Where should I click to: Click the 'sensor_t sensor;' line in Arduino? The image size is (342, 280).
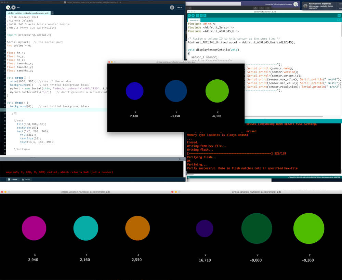click(x=204, y=57)
